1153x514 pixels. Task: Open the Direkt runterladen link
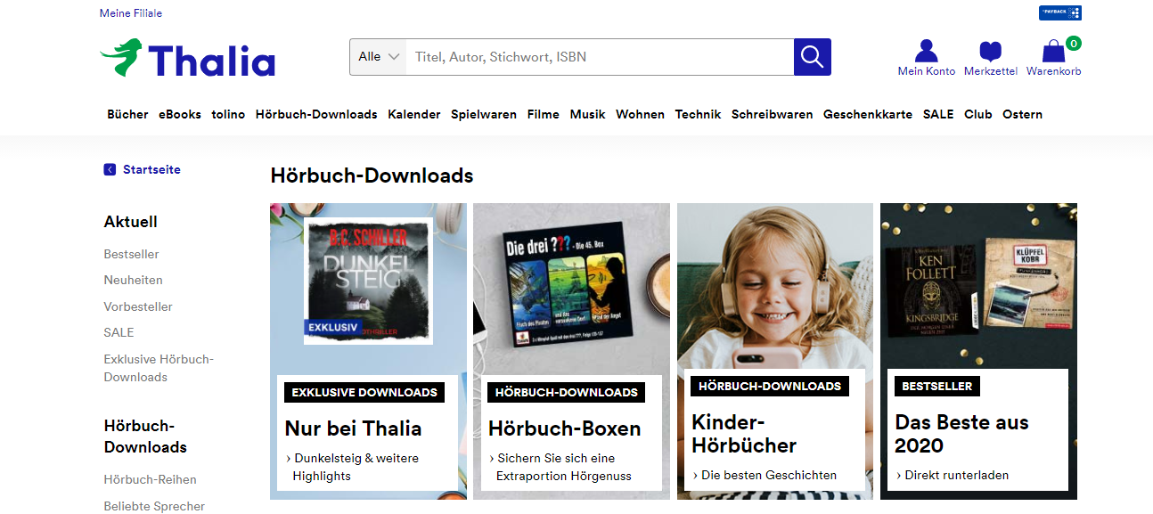point(952,475)
